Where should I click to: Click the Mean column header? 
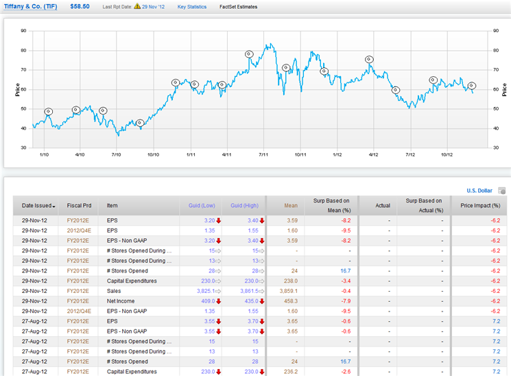[x=291, y=206]
